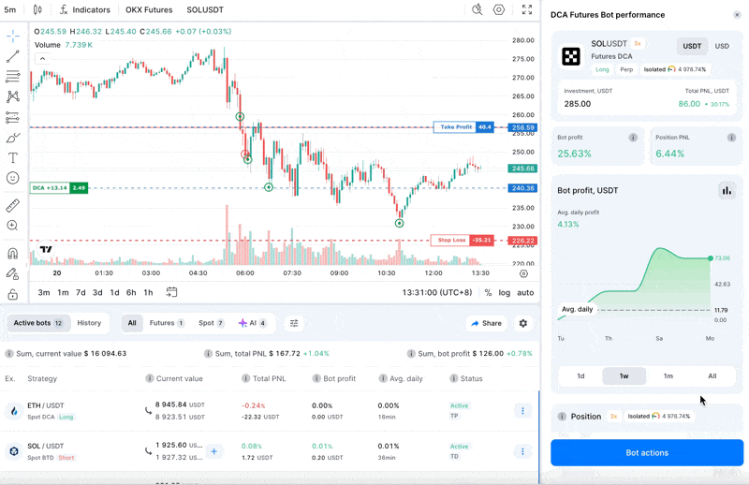Open the 5m timeframe dropdown
The width and height of the screenshot is (749, 485).
pos(10,10)
